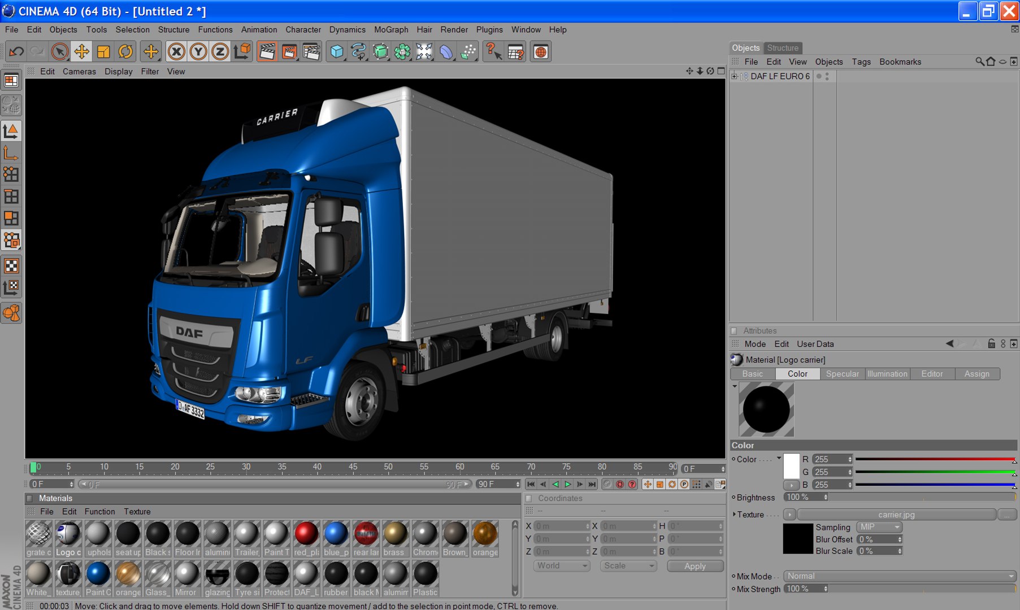Collapse the material preview triangle

[x=735, y=386]
